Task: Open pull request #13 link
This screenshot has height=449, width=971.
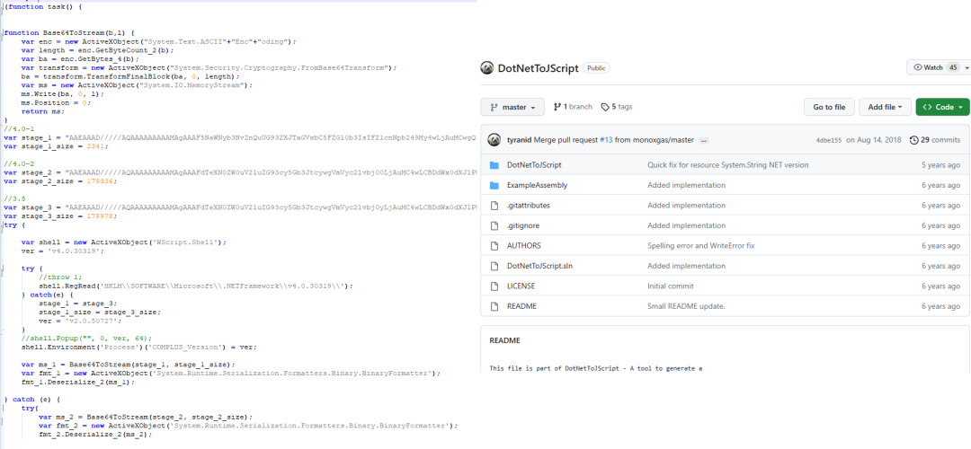Action: pos(606,140)
